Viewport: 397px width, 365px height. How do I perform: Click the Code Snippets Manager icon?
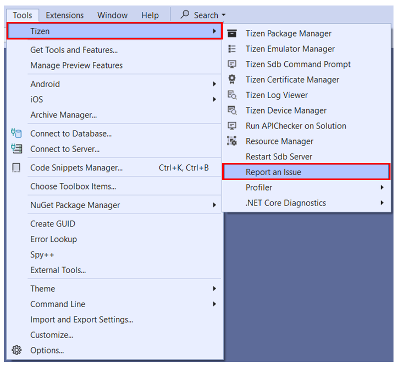(x=16, y=167)
